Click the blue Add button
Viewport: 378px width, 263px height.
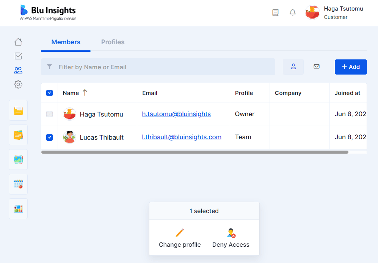(351, 67)
